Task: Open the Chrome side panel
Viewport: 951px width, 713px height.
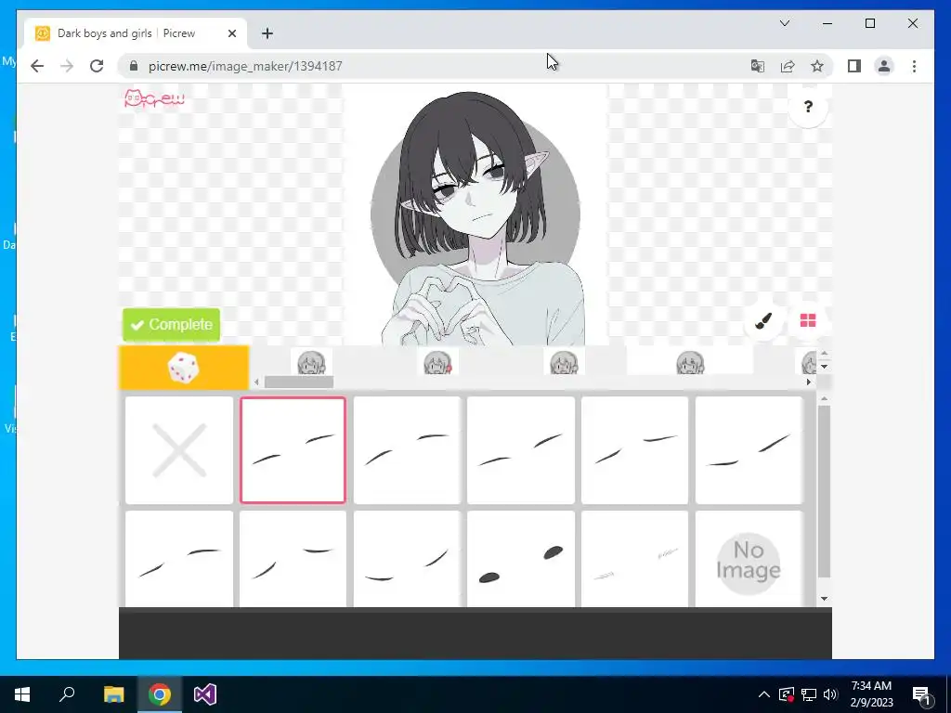Action: [x=854, y=66]
